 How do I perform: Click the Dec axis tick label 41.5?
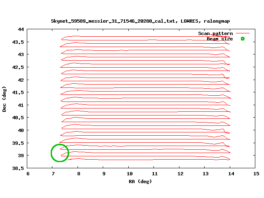[18, 92]
